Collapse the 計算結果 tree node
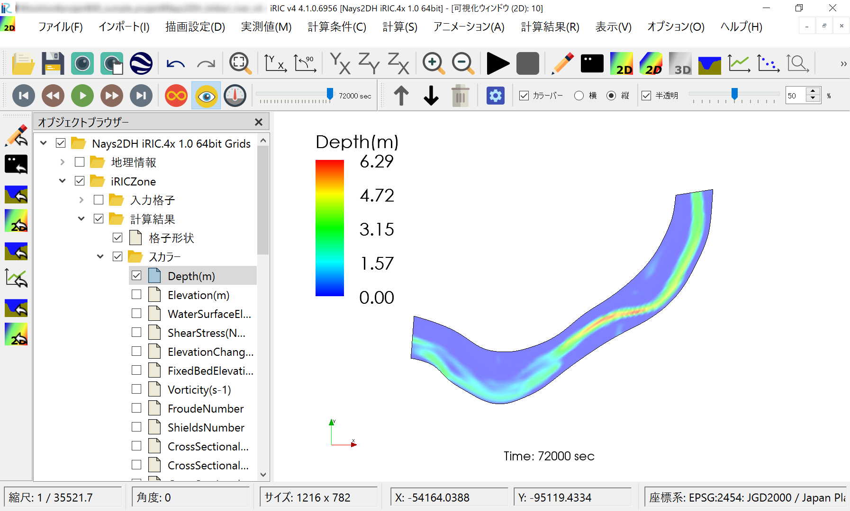The width and height of the screenshot is (850, 511). [x=81, y=219]
